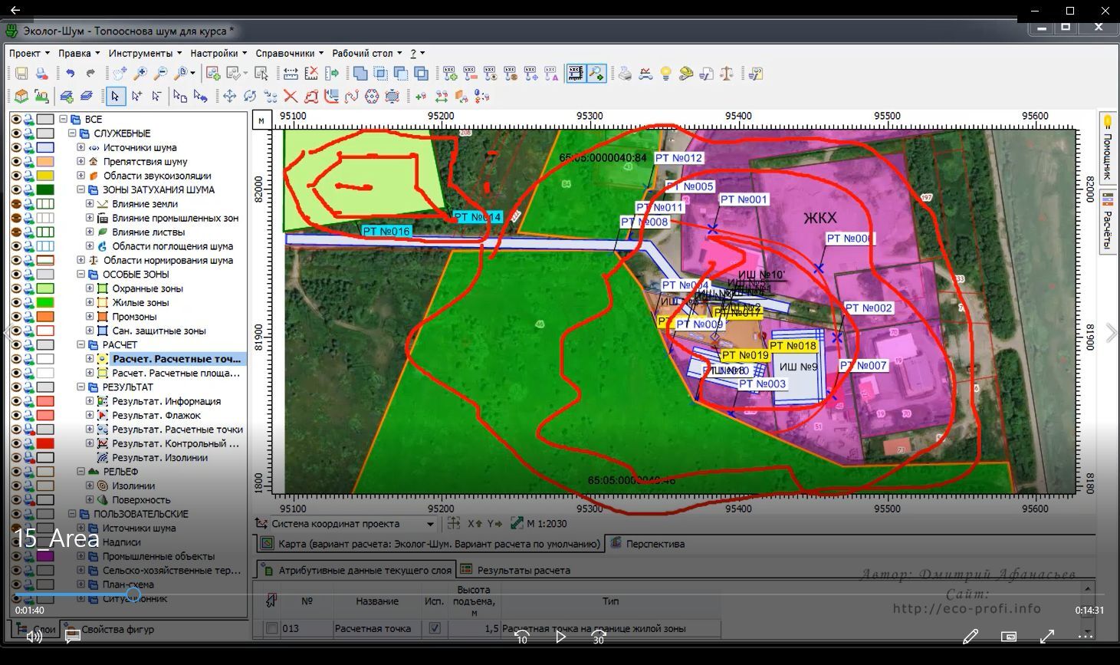Switch to the Результаты расчета tab
The height and width of the screenshot is (665, 1120).
523,570
